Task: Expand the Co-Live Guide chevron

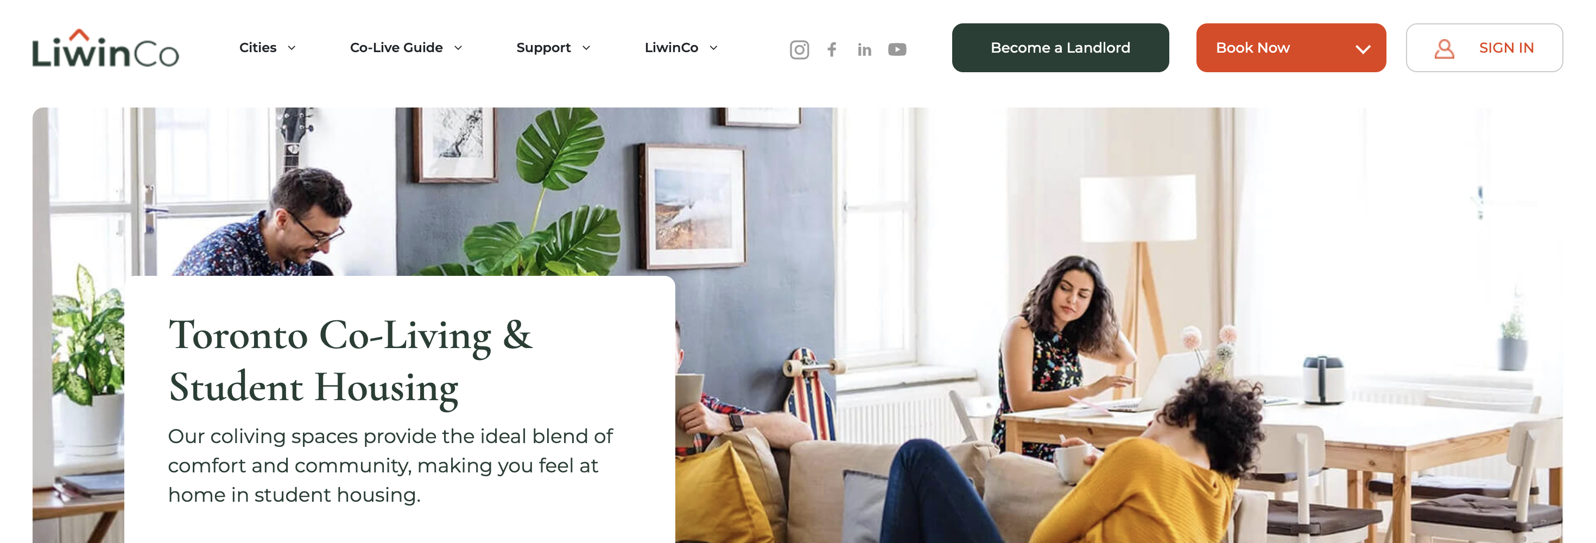Action: click(x=459, y=48)
